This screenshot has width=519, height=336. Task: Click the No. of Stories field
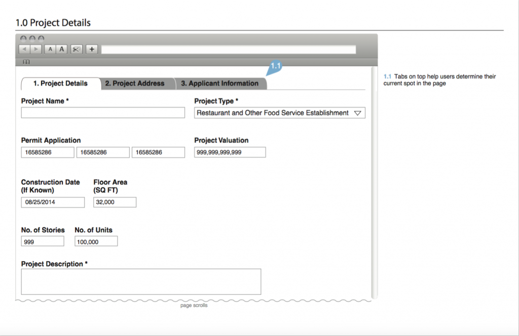[43, 241]
